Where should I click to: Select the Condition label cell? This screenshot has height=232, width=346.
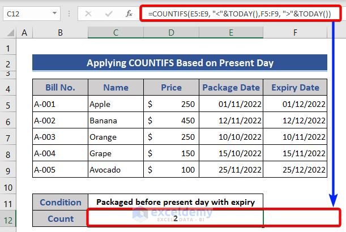(x=60, y=202)
